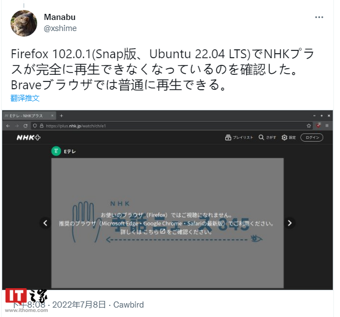340x317 pixels.
Task: Open 設定 settings with the gear icon
Action: [x=288, y=137]
